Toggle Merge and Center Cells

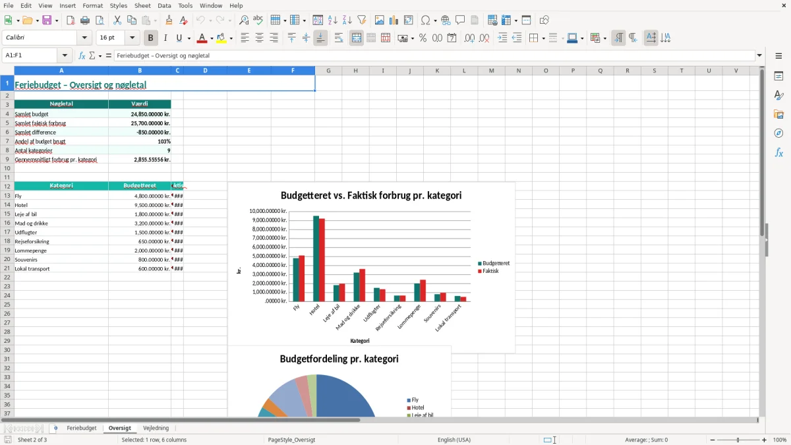[357, 38]
